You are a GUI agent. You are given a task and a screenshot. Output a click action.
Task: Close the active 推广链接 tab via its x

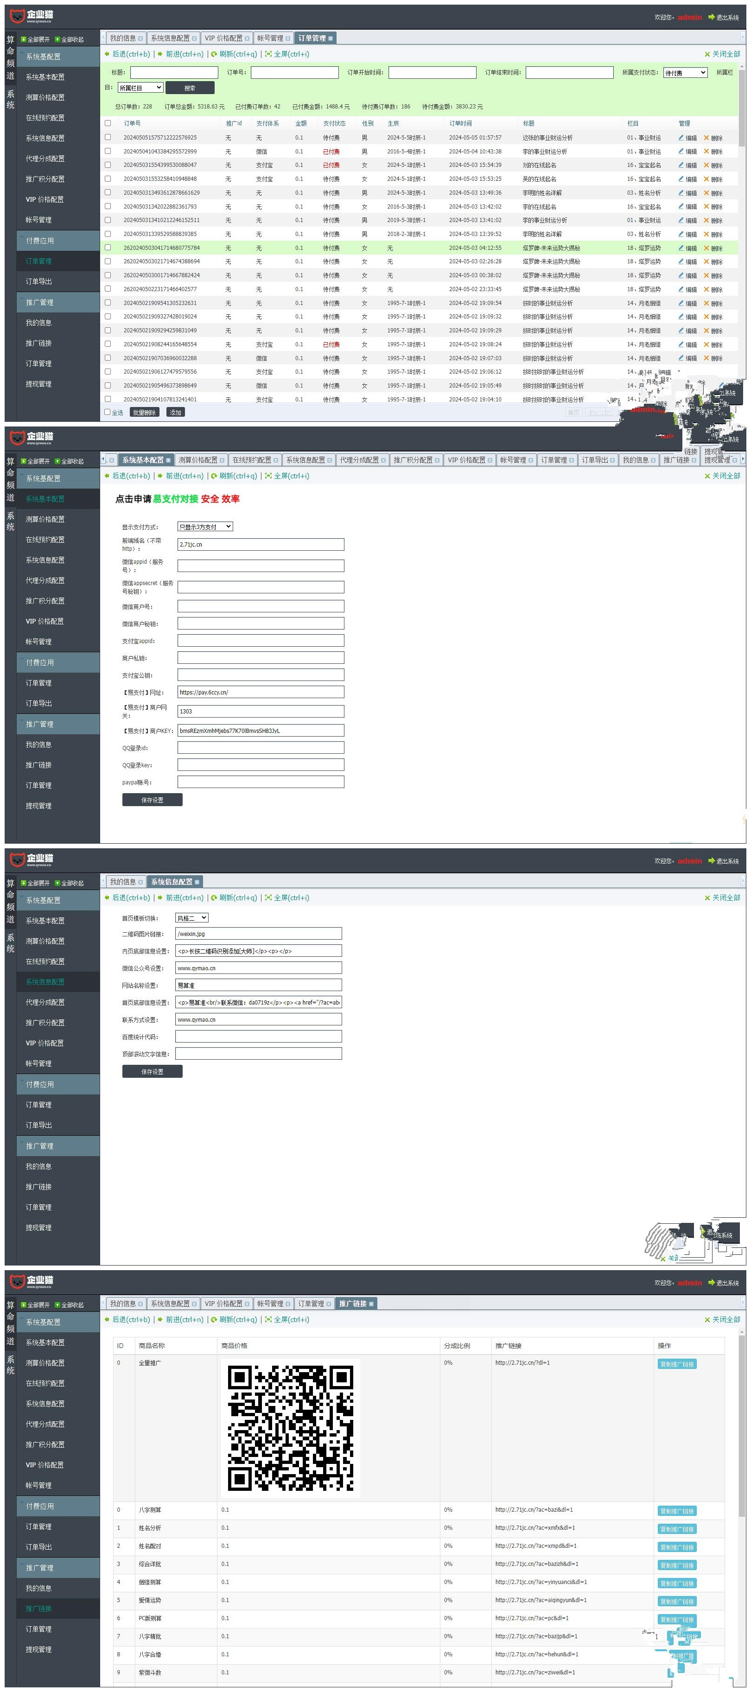pos(371,1304)
